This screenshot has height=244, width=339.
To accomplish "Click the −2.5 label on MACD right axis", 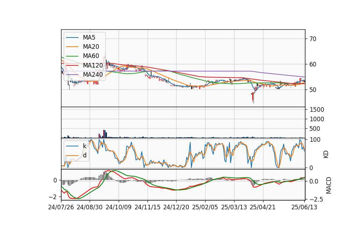I will pyautogui.click(x=316, y=199).
